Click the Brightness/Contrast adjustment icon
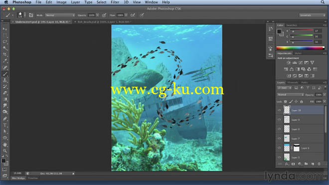The height and width of the screenshot is (185, 329). [x=289, y=62]
